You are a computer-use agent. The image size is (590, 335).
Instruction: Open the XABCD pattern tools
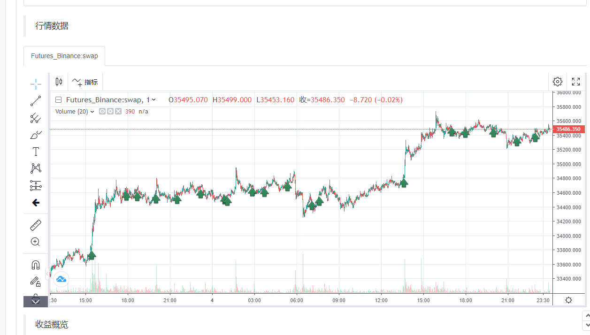(x=36, y=168)
